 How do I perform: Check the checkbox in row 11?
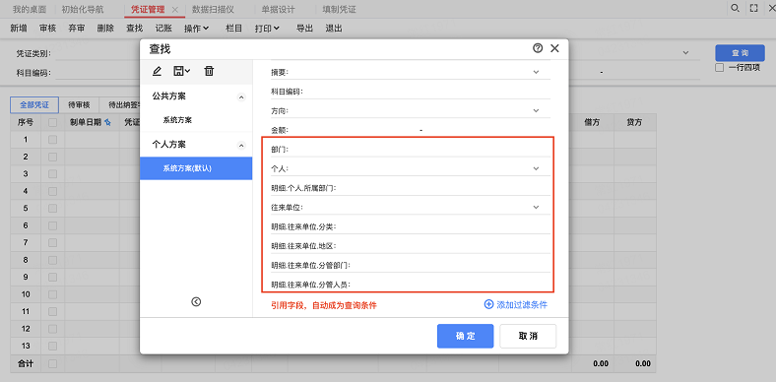point(52,312)
